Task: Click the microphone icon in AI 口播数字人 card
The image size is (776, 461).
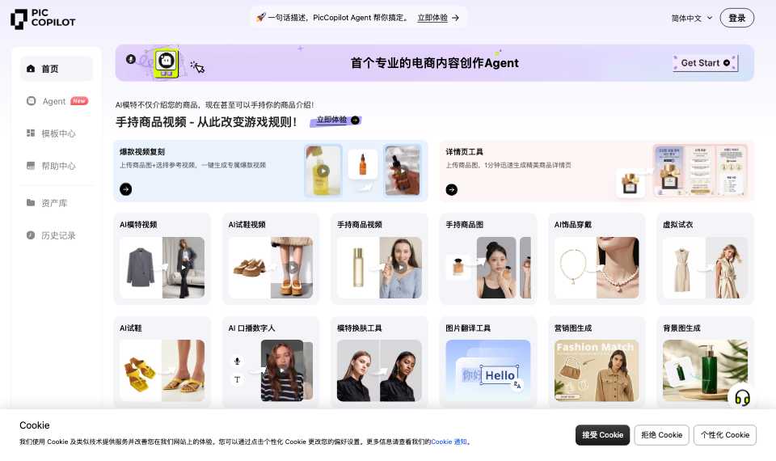Action: (x=237, y=361)
